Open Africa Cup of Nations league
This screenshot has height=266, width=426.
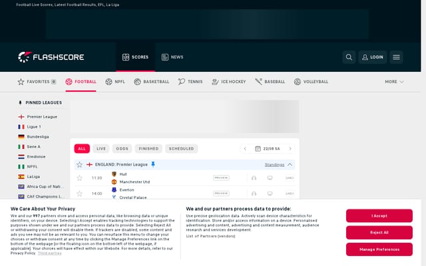pos(45,186)
